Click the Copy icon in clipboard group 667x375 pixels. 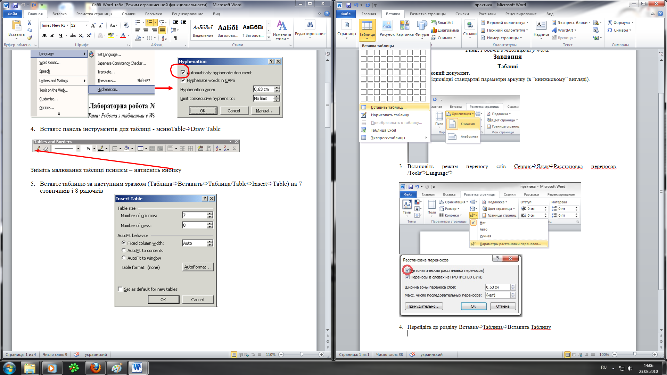coord(30,30)
